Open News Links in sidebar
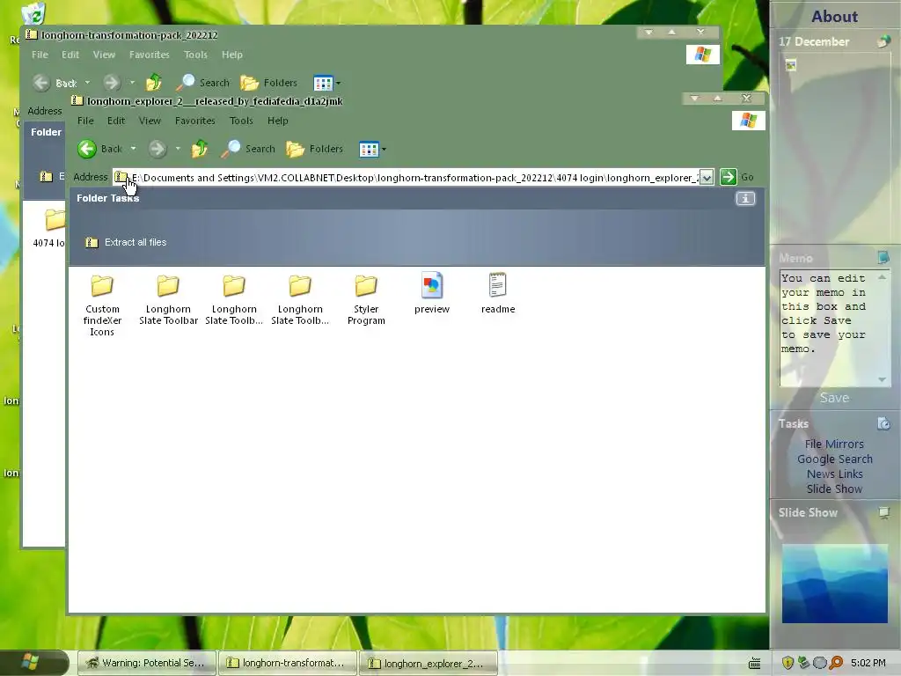Viewport: 901px width, 676px height. click(834, 474)
